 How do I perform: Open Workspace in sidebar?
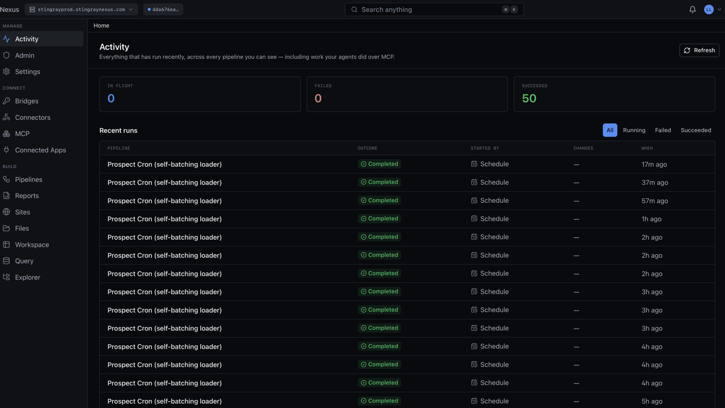42,245
